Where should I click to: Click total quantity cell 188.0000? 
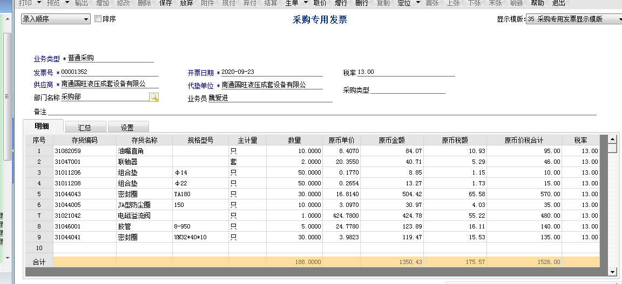pos(294,262)
